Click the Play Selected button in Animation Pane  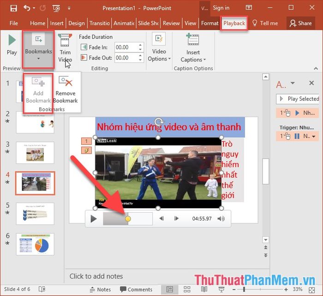(x=298, y=99)
